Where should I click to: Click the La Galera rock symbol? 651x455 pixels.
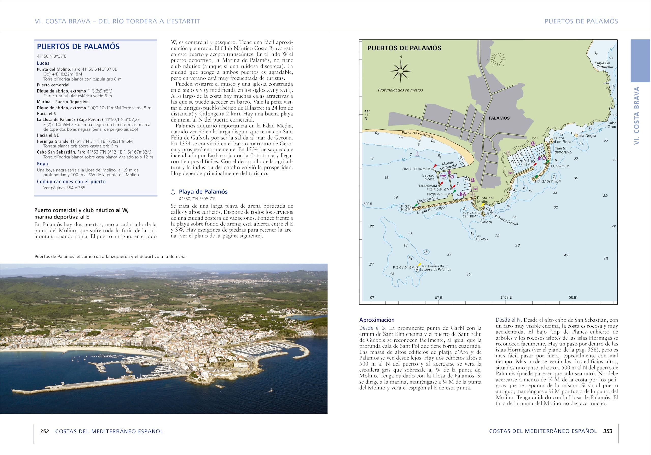coord(483,214)
